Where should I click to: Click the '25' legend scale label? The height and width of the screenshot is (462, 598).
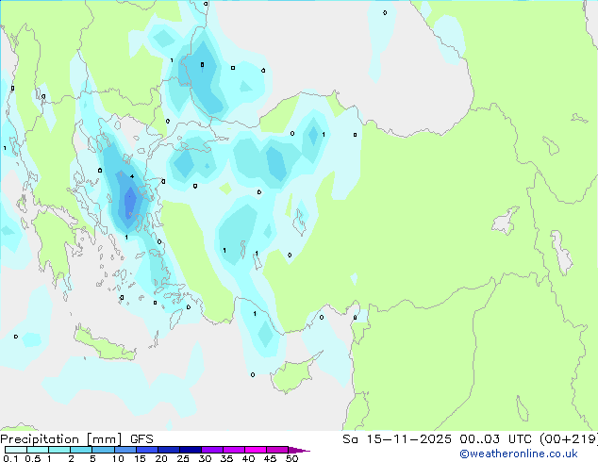pyautogui.click(x=183, y=458)
